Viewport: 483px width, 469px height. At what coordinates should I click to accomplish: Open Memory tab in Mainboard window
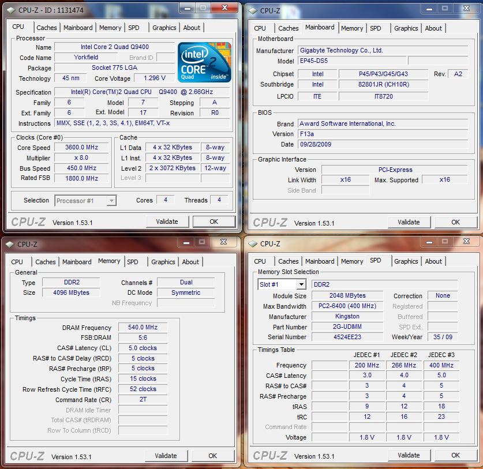tap(352, 28)
